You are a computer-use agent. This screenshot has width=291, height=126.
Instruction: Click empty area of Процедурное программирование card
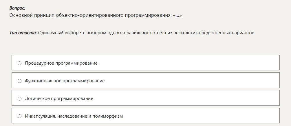tap(188, 63)
